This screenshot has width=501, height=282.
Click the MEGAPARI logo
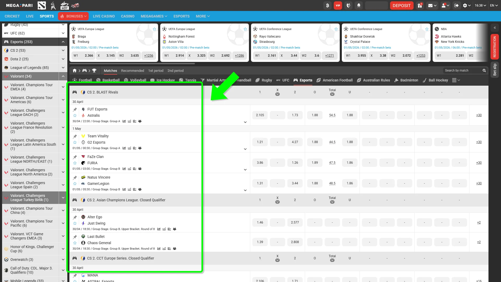(19, 5)
